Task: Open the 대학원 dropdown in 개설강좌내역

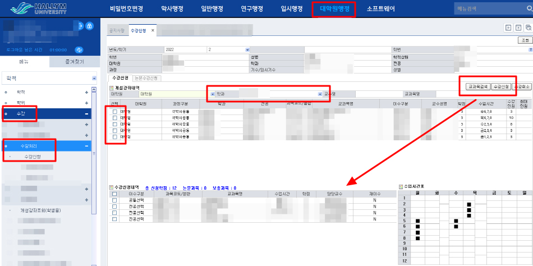Action: (x=213, y=94)
